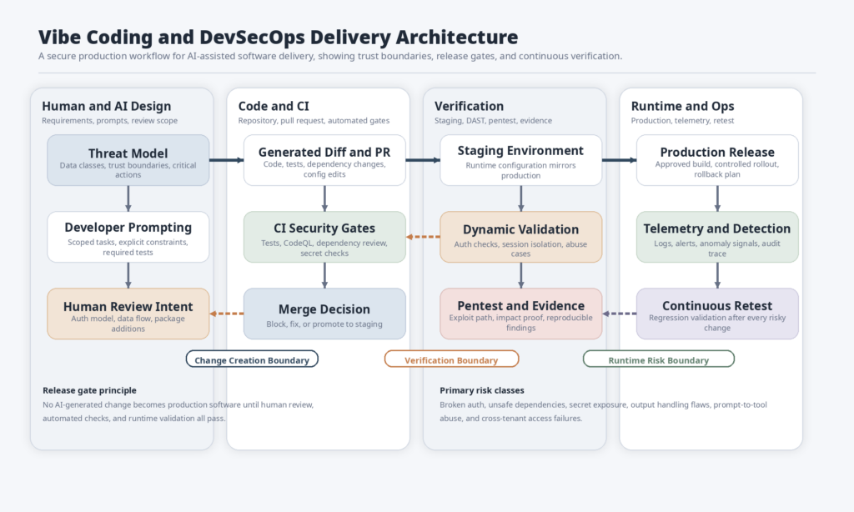The height and width of the screenshot is (512, 854).
Task: Click the Human Review Intent box
Action: pos(128,314)
